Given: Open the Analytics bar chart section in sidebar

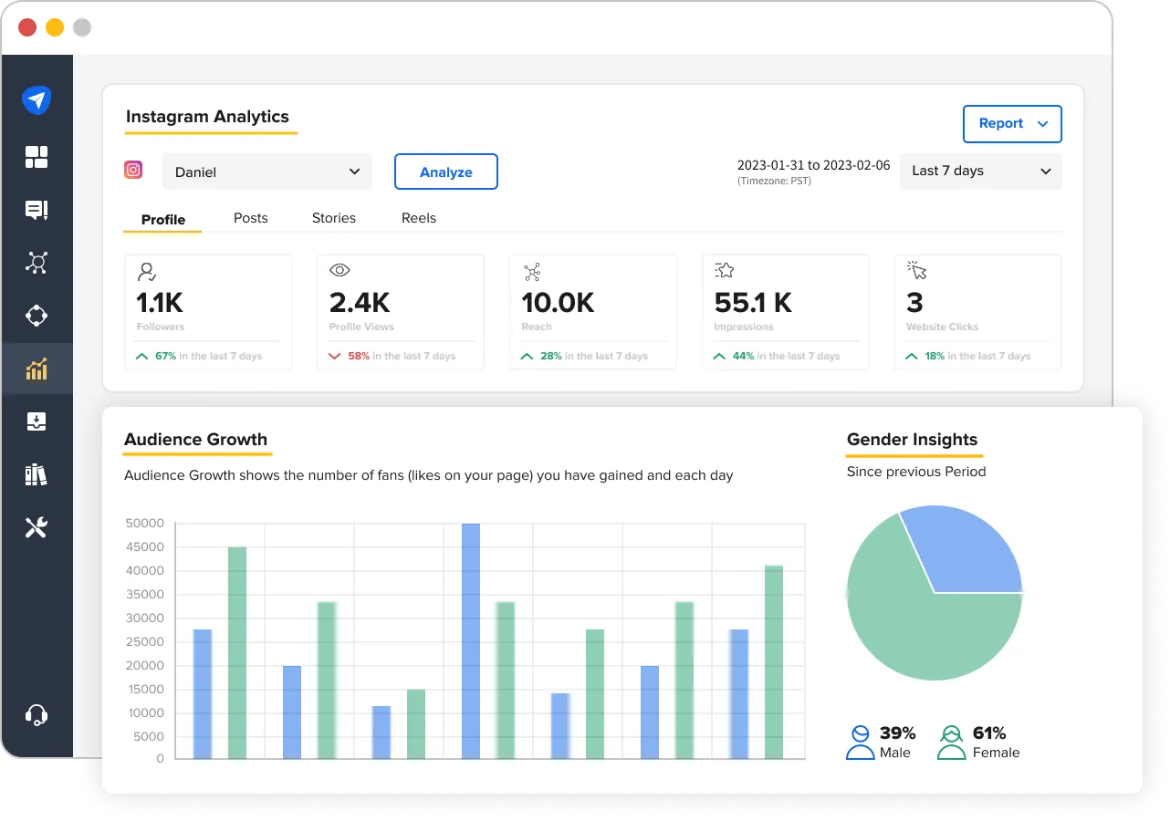Looking at the screenshot, I should pos(37,369).
